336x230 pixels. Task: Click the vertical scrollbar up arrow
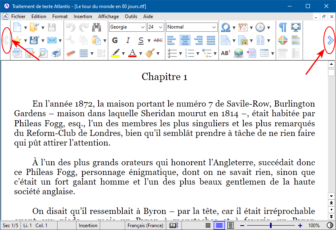pyautogui.click(x=331, y=64)
